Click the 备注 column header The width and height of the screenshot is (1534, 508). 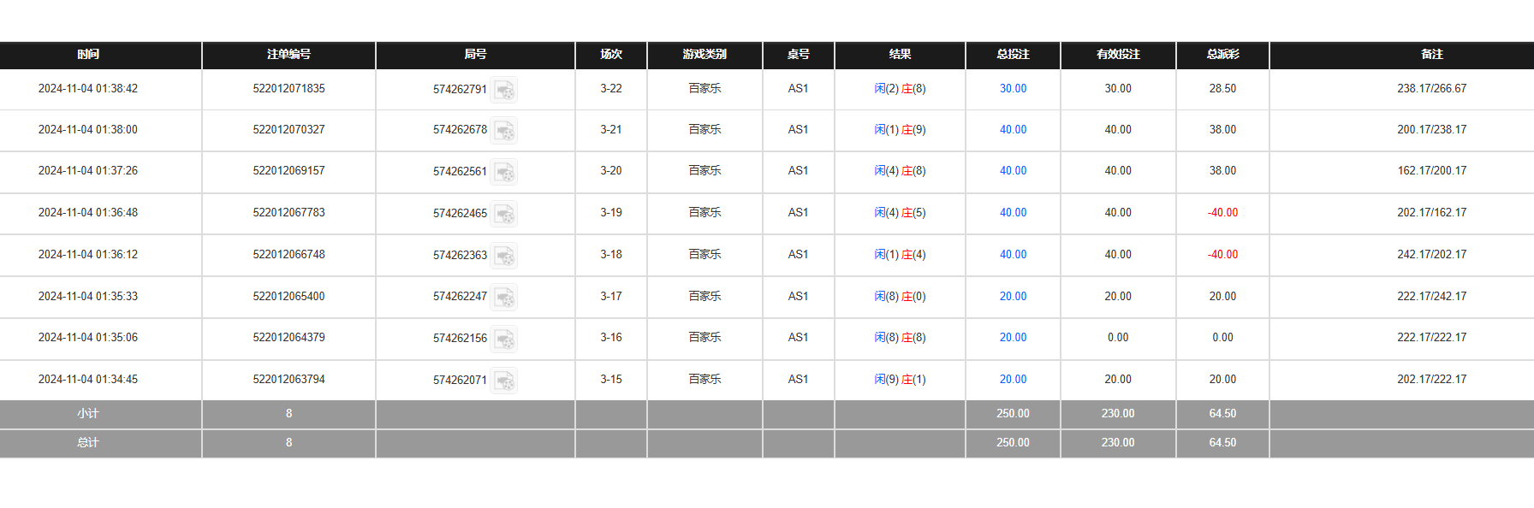click(1431, 55)
